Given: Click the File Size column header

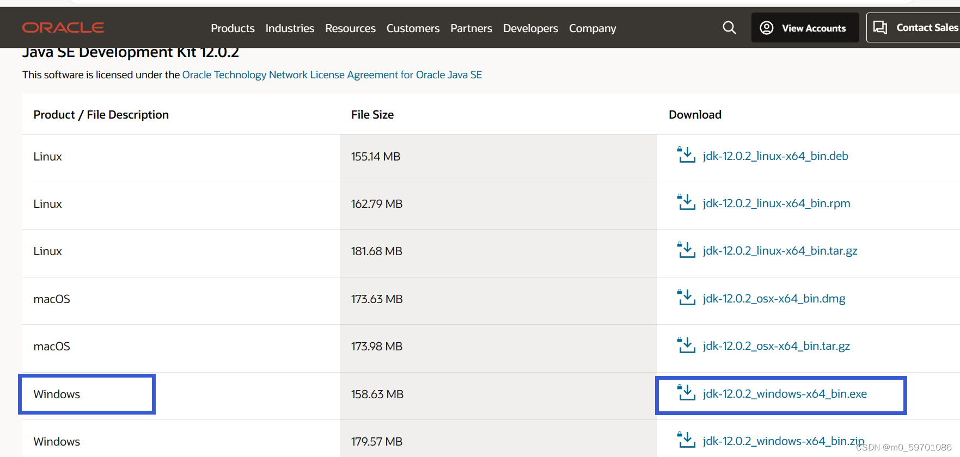Looking at the screenshot, I should (372, 115).
